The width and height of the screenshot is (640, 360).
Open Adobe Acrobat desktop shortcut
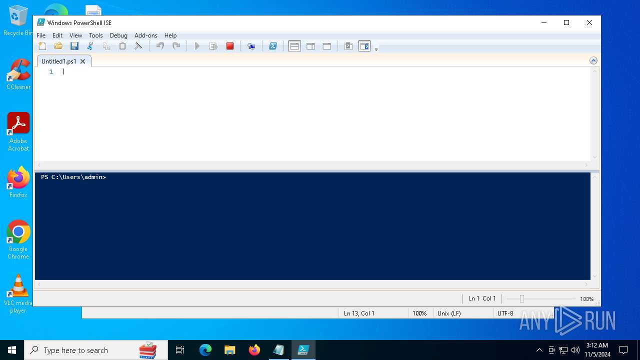click(x=18, y=131)
